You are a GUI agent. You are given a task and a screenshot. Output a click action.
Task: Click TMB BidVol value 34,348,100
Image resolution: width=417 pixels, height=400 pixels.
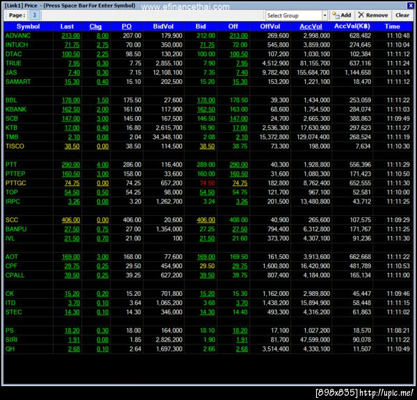[x=167, y=137]
